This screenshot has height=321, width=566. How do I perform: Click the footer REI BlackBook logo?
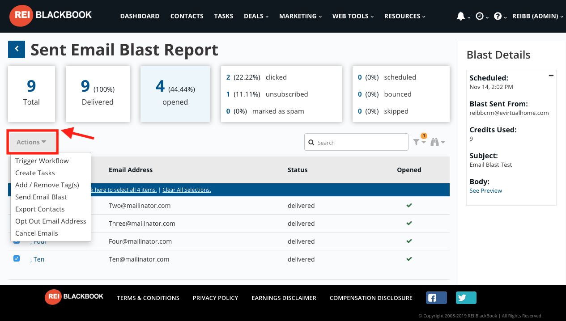coord(74,297)
